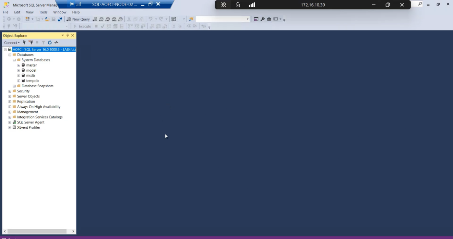Open the Window menu
The width and height of the screenshot is (453, 239).
click(x=60, y=12)
